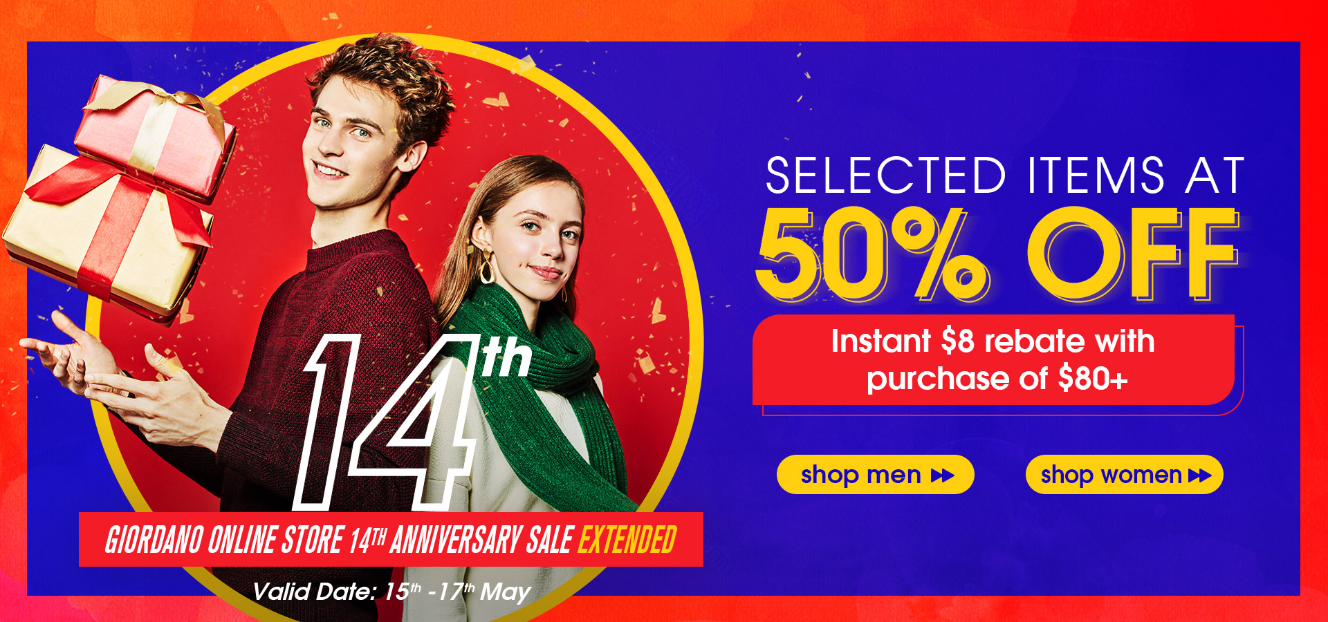
Task: Click the shop women button
Action: [x=1124, y=475]
